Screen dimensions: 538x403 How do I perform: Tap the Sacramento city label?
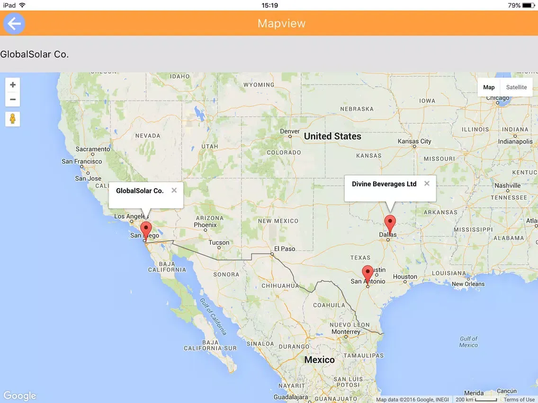(x=93, y=149)
